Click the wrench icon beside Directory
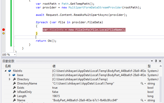164x103 pixels. (14, 79)
